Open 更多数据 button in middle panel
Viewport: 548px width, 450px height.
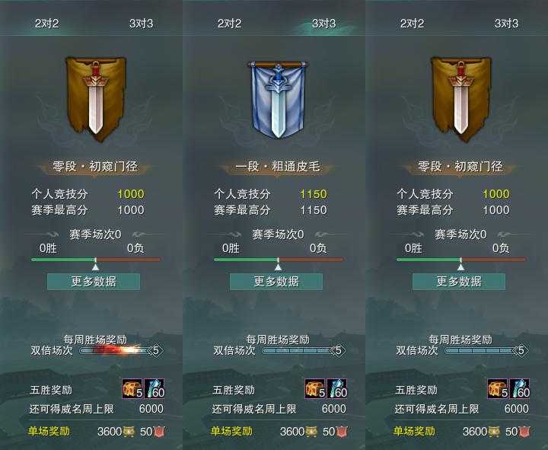click(276, 282)
